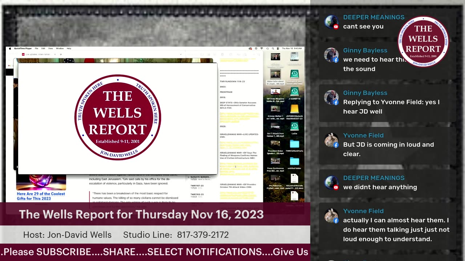Click the Wi-Fi status icon

[x=262, y=48]
